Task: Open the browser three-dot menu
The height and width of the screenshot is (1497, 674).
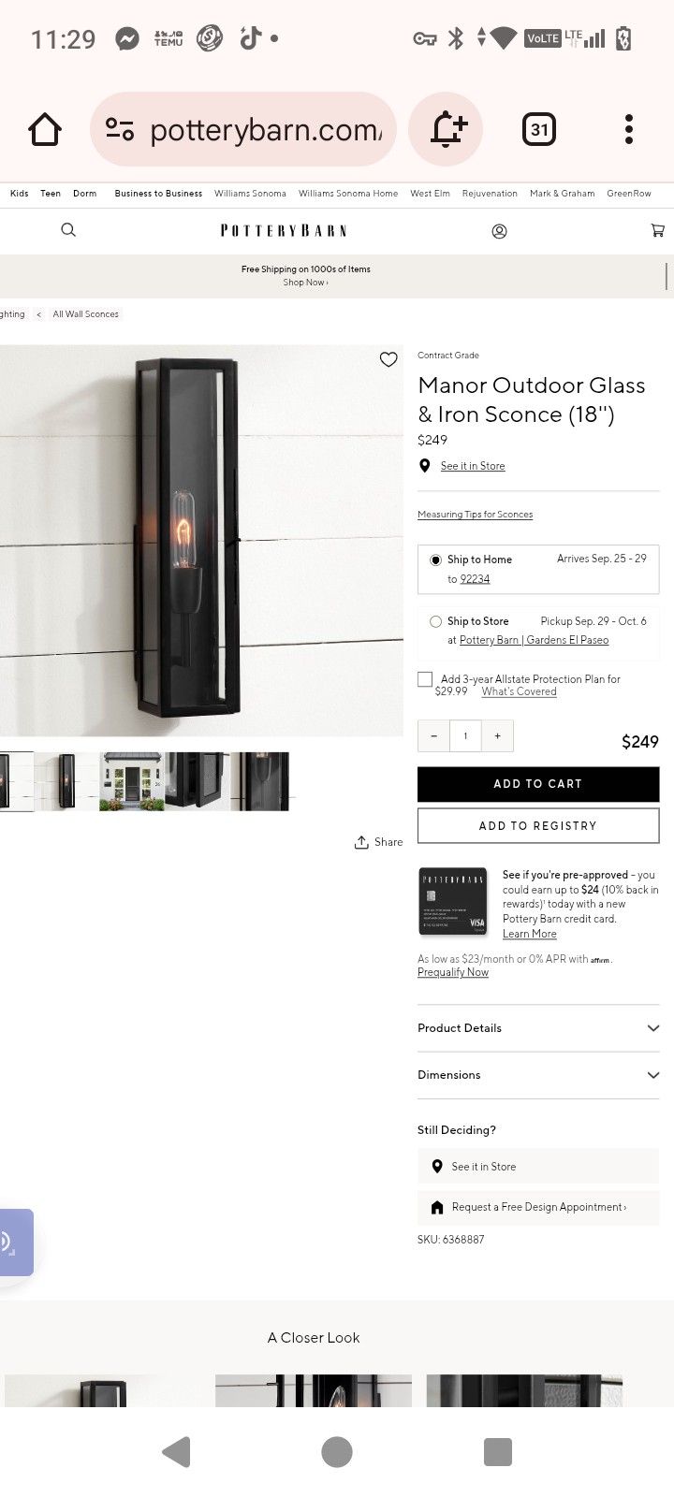Action: click(629, 129)
